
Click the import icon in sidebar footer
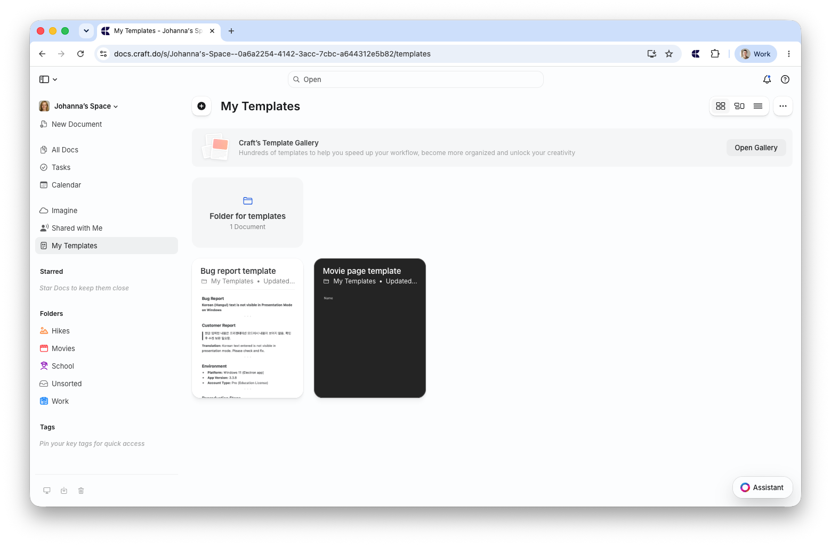64,491
